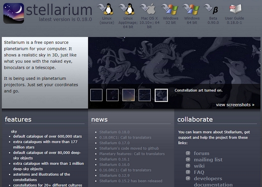Screen dimensions: 262x187
Task: Visit the forum link
Action: 201,153
